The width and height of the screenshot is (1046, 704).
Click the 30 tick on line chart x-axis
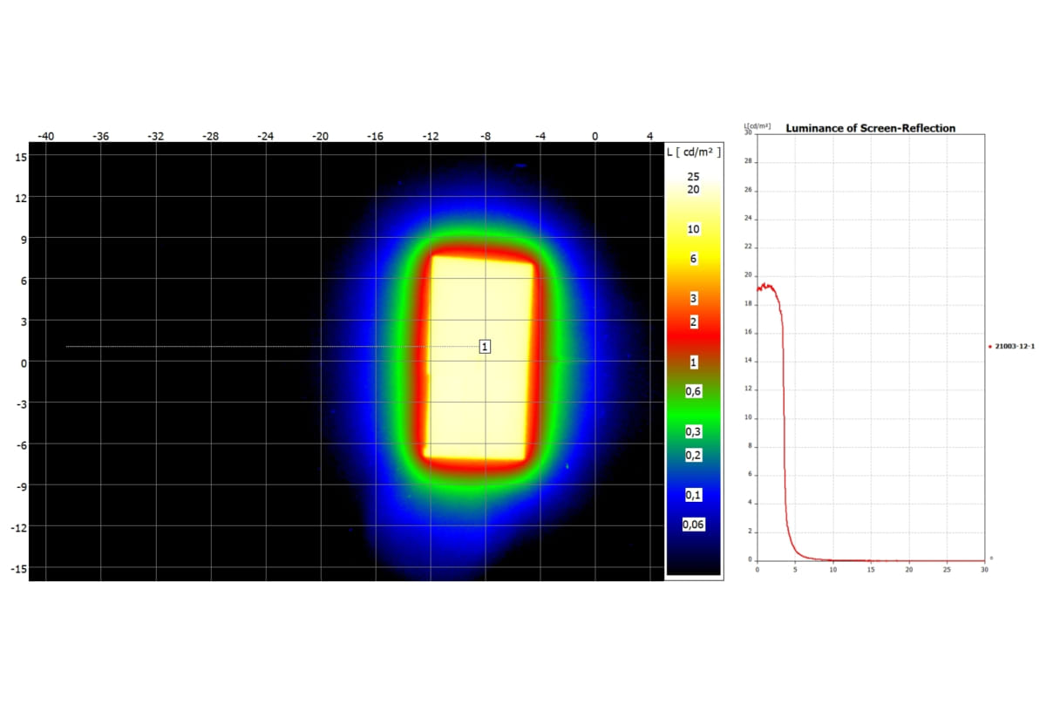tap(984, 569)
